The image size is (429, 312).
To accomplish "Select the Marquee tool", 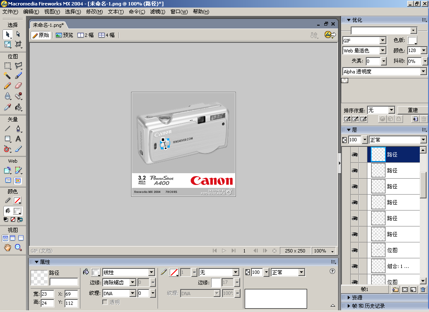I will click(8, 66).
